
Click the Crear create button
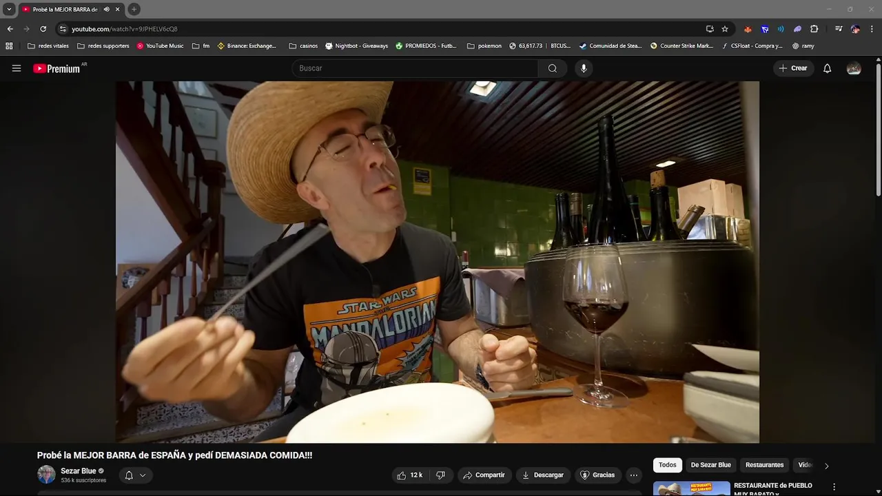793,68
